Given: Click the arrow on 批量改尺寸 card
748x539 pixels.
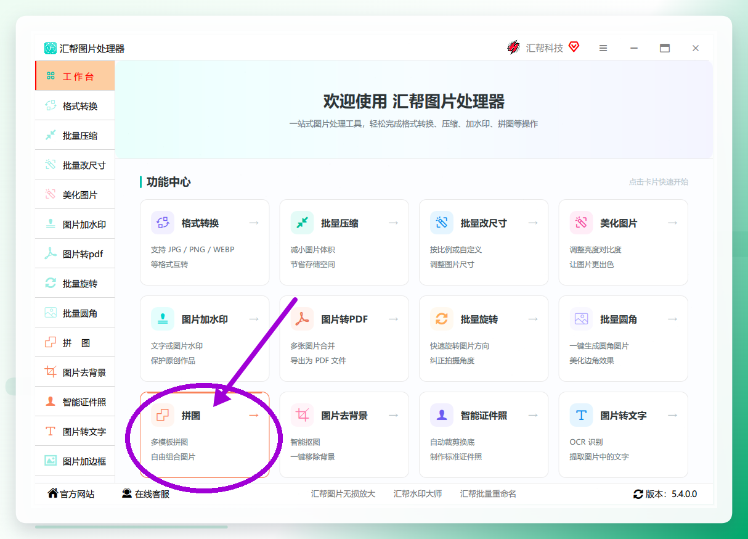Looking at the screenshot, I should pyautogui.click(x=533, y=223).
